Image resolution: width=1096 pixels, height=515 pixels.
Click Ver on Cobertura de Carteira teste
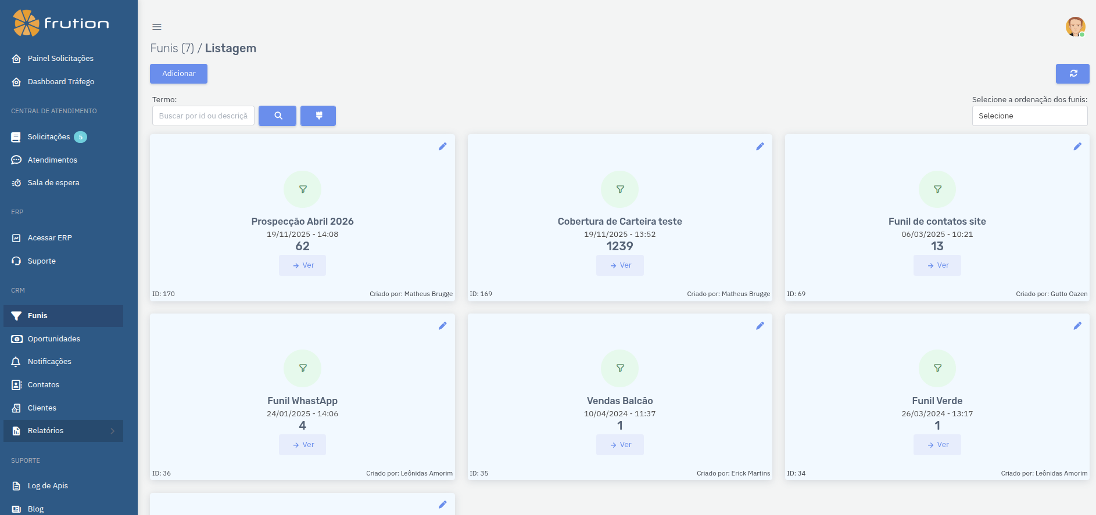(620, 265)
